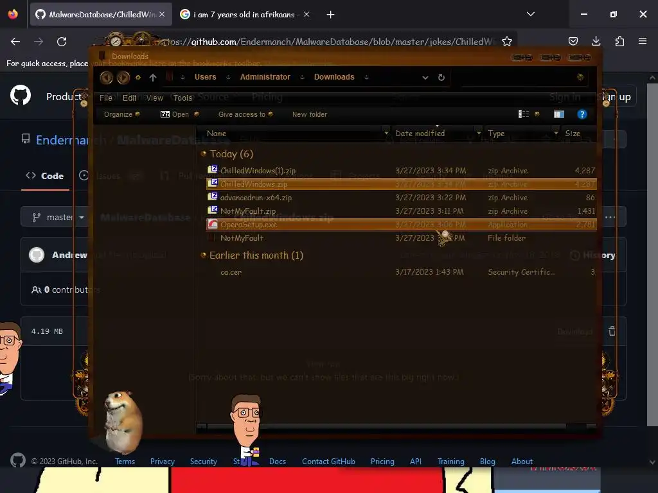Open the Save to Pocket icon
658x493 pixels.
(573, 41)
